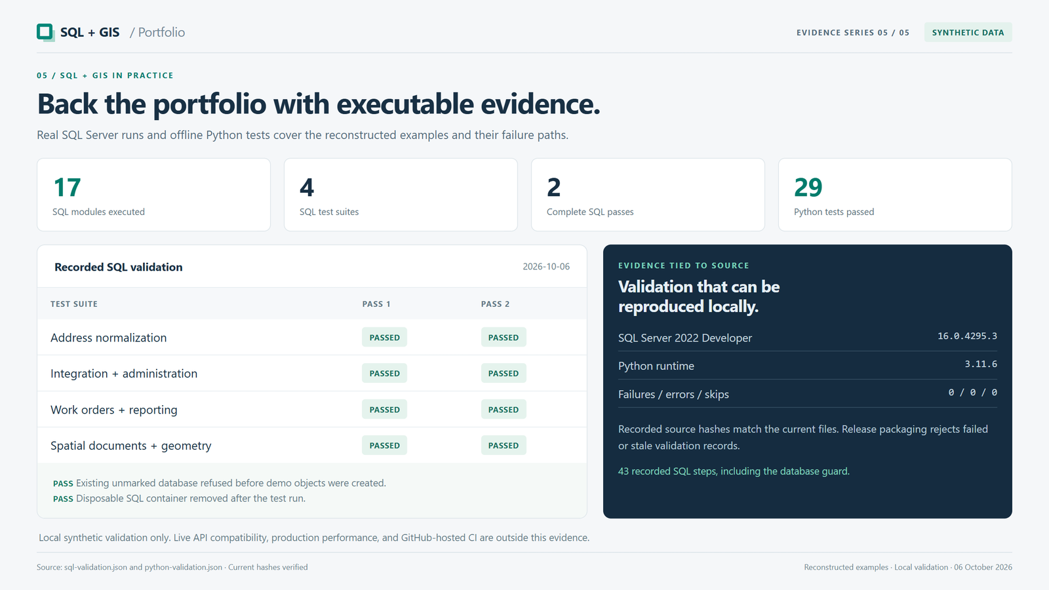1049x590 pixels.
Task: Click the SYNTHETIC DATA badge
Action: coord(968,32)
